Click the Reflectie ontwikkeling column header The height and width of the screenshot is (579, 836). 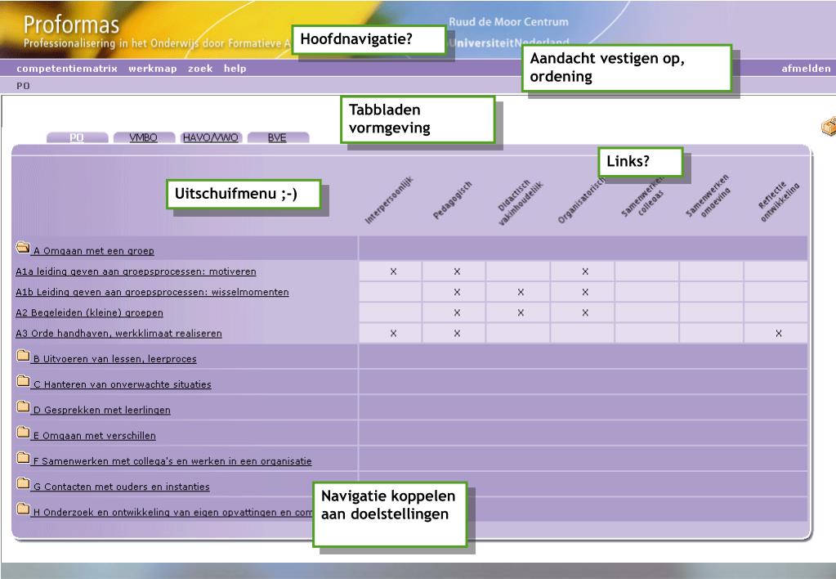[x=779, y=202]
